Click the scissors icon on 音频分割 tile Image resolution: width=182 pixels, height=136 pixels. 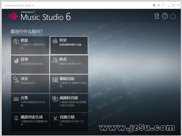pyautogui.click(x=55, y=118)
